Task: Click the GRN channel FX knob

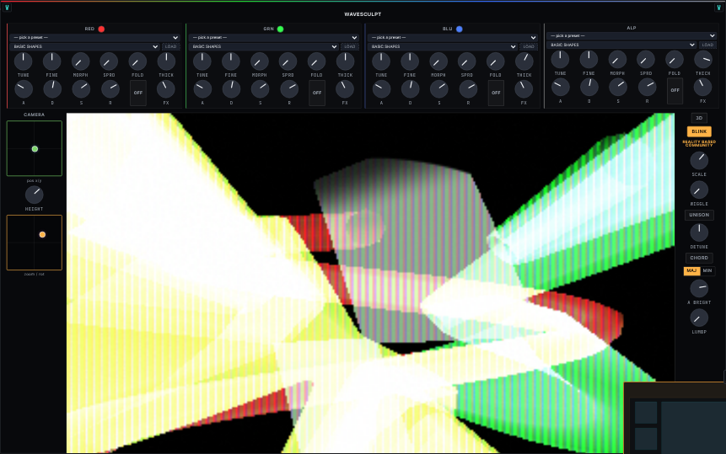Action: tap(345, 89)
